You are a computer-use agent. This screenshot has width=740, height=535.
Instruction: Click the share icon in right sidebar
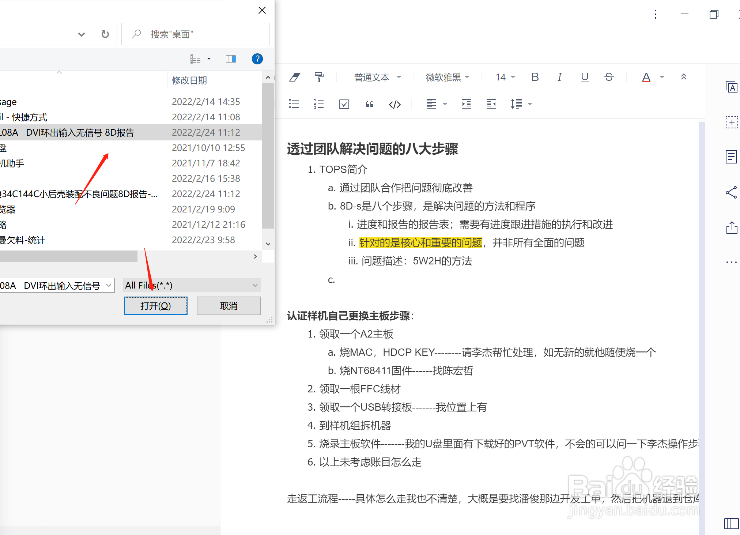(x=731, y=192)
